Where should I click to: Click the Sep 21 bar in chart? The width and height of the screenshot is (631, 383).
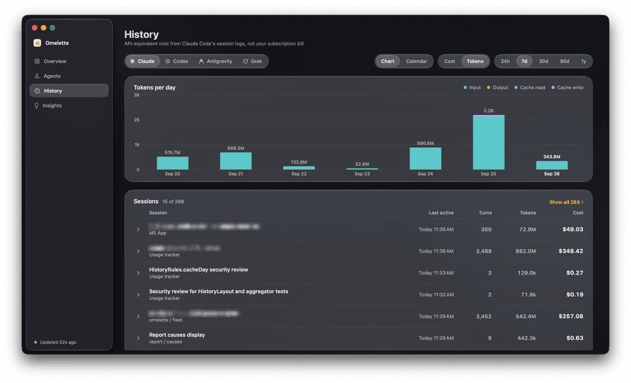[236, 161]
